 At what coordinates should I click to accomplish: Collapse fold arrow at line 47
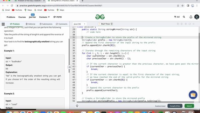tap(76, 80)
